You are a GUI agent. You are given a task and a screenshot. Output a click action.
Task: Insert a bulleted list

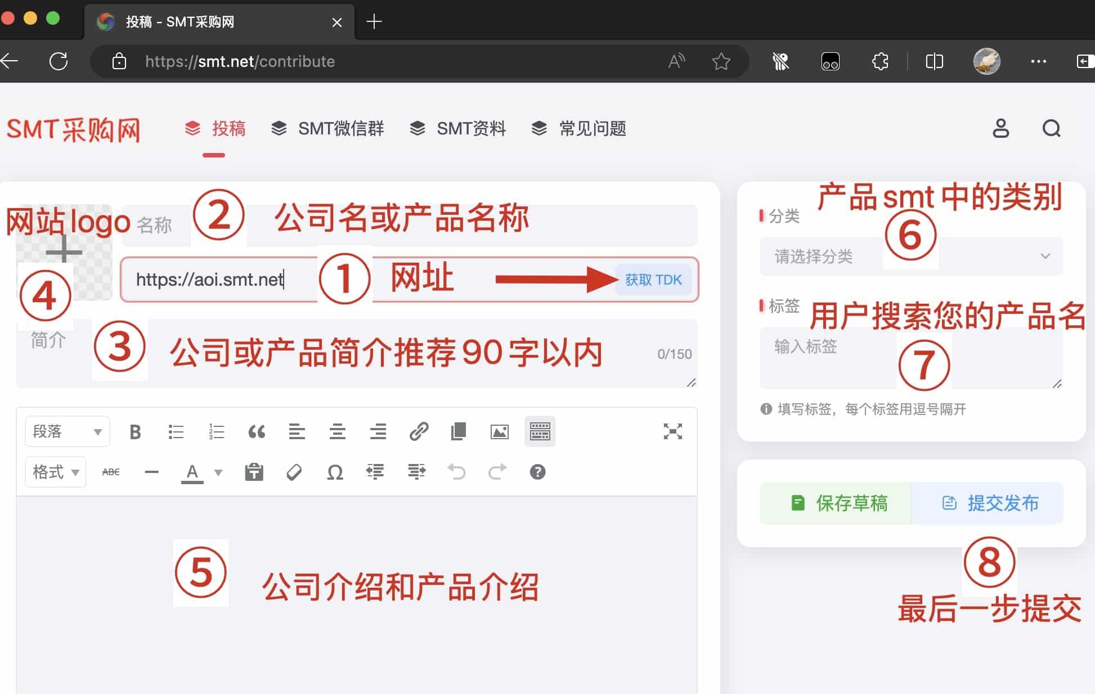(176, 432)
